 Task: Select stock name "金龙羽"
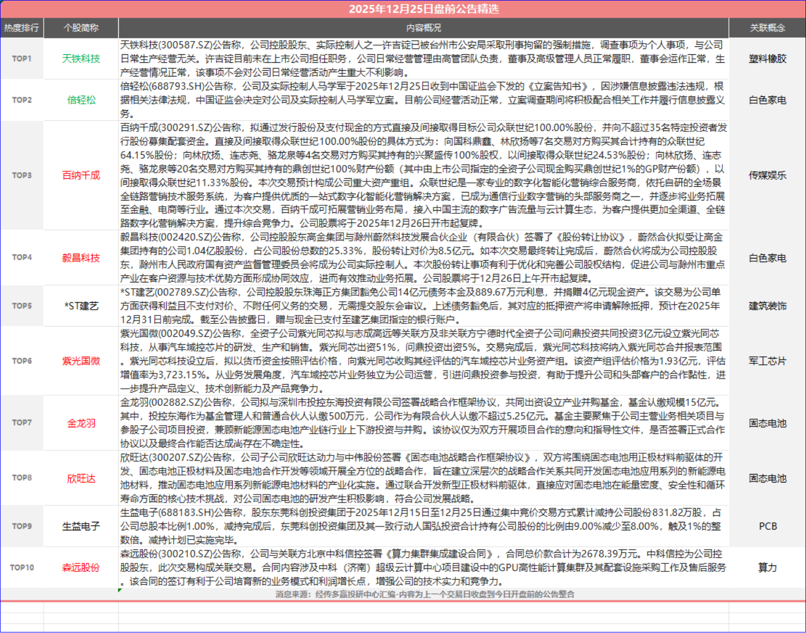tap(81, 423)
